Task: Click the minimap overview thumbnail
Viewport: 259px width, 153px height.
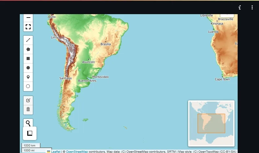Action: pyautogui.click(x=211, y=123)
